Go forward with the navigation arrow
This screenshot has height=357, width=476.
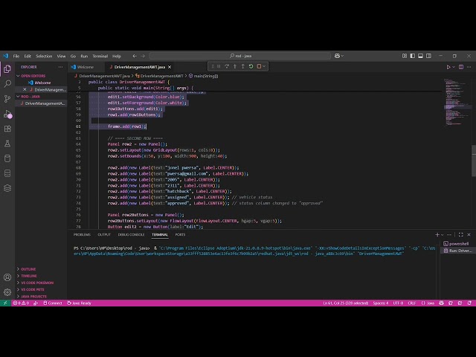[x=143, y=56]
